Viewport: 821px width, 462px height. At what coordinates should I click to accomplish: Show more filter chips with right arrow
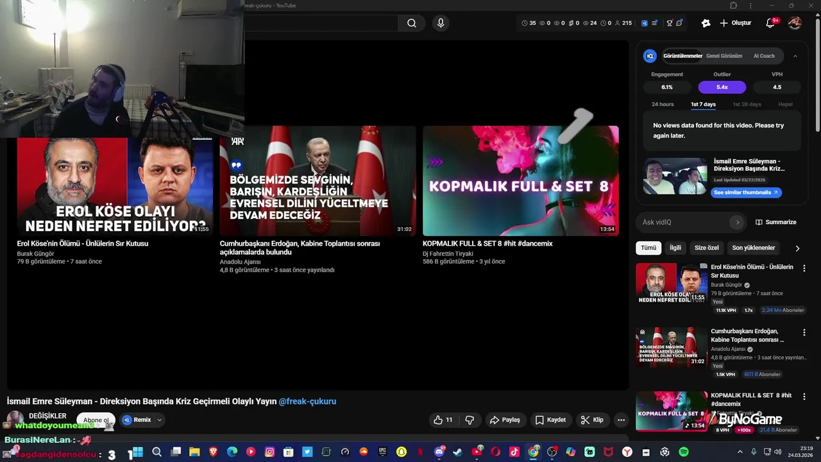click(x=797, y=248)
